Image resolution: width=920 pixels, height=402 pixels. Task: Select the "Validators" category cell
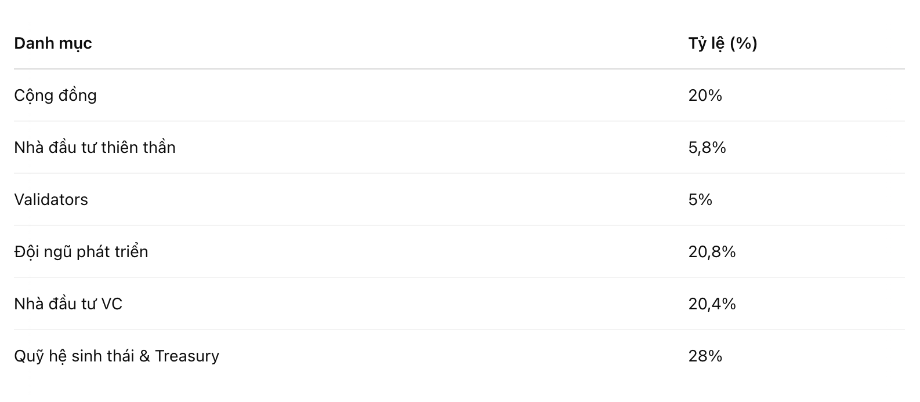click(x=51, y=199)
